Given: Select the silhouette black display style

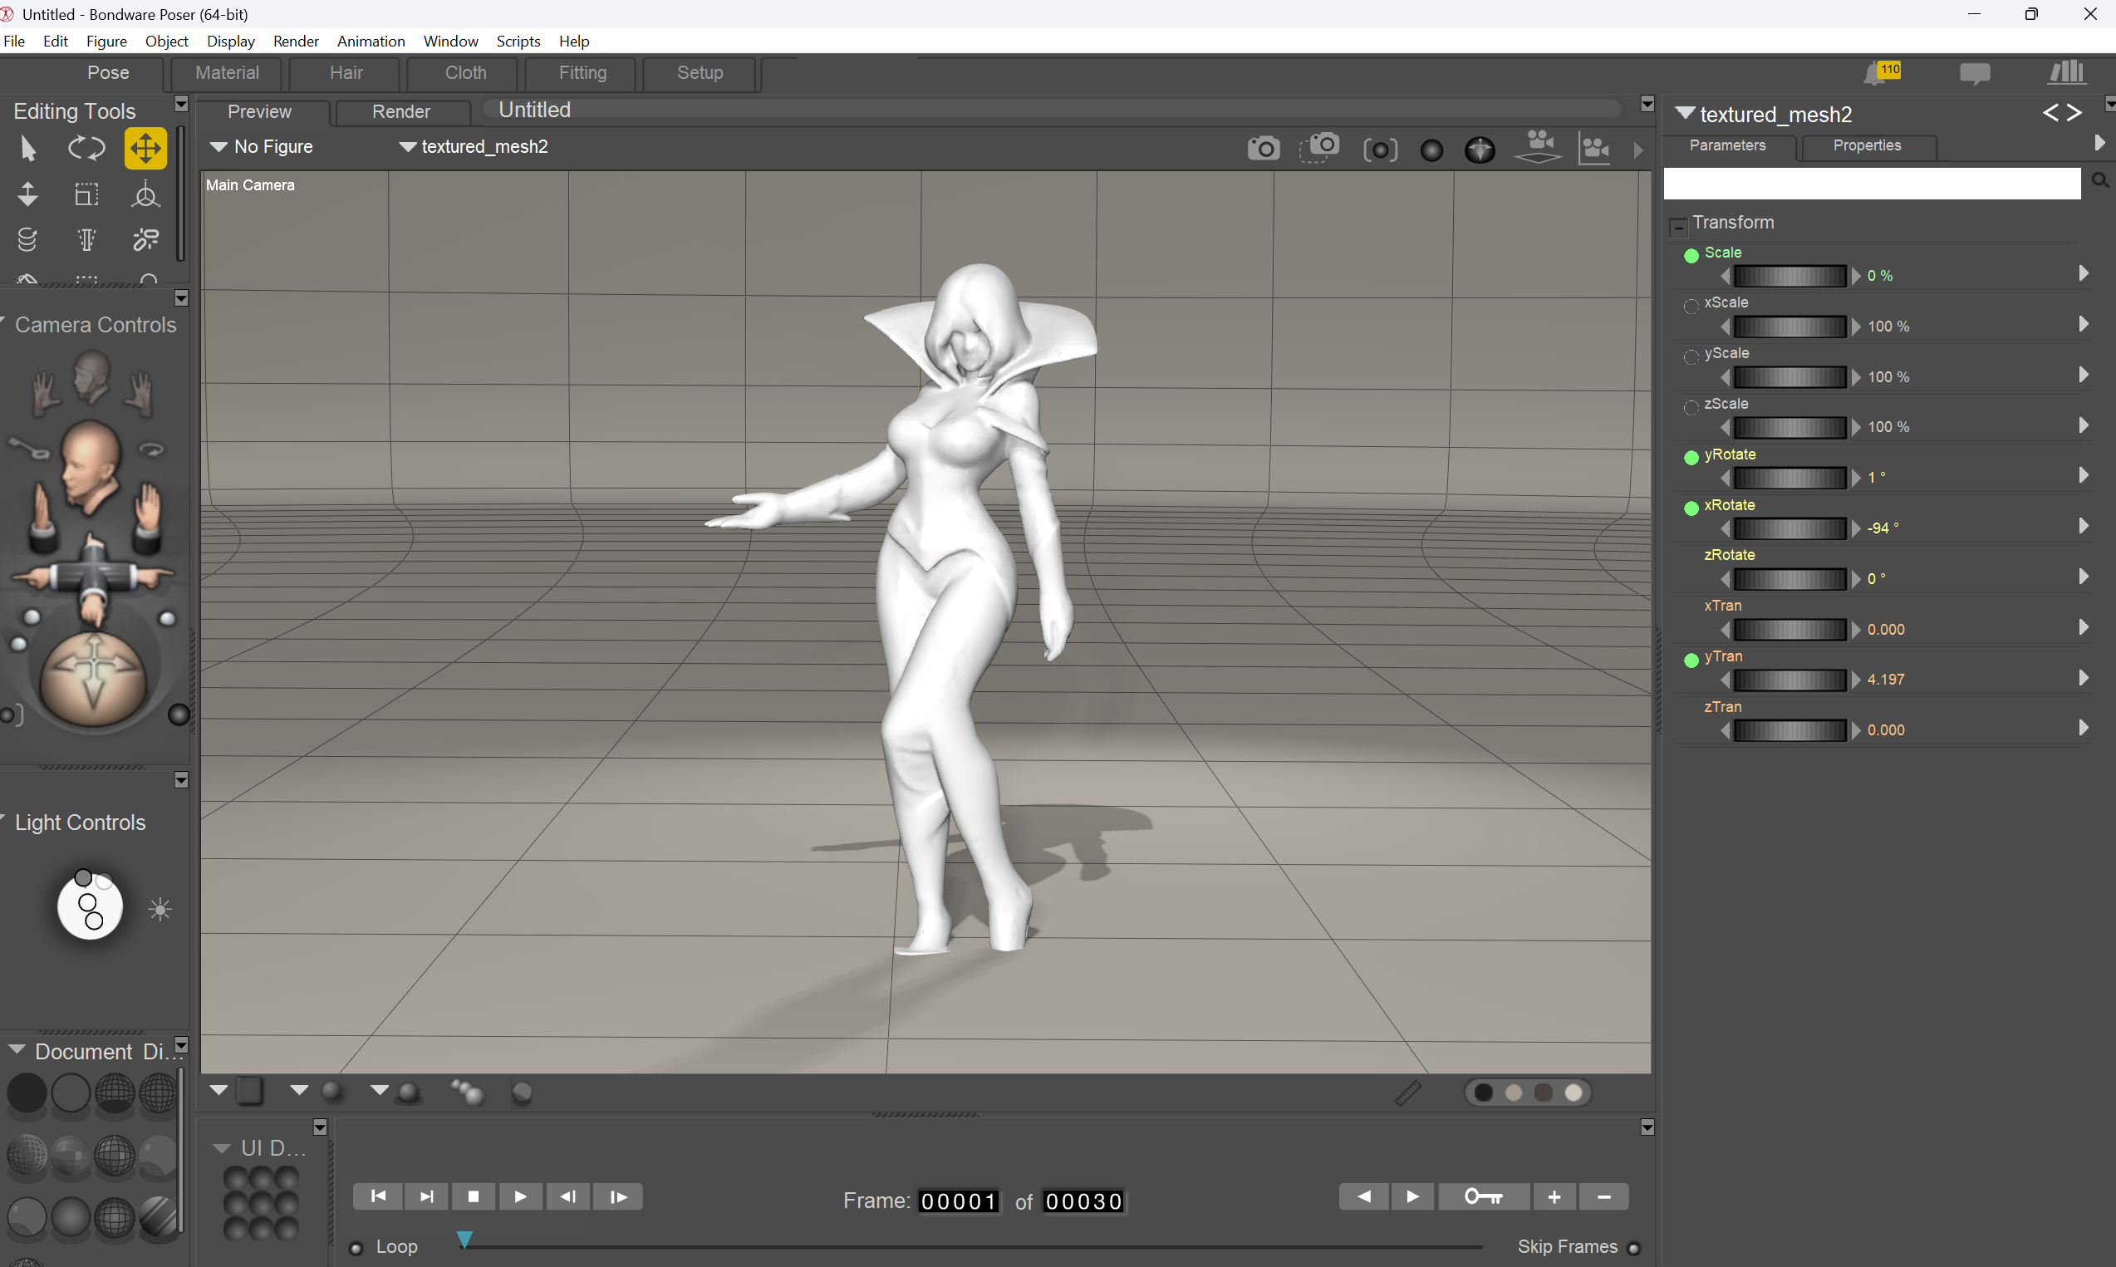Looking at the screenshot, I should point(27,1093).
